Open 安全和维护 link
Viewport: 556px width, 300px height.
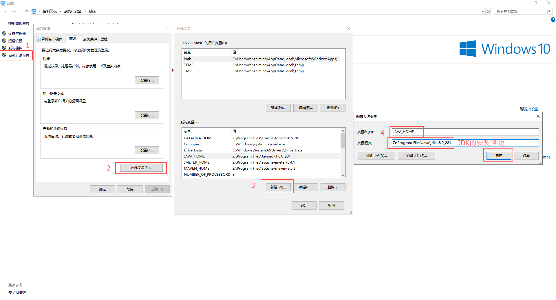[17, 292]
